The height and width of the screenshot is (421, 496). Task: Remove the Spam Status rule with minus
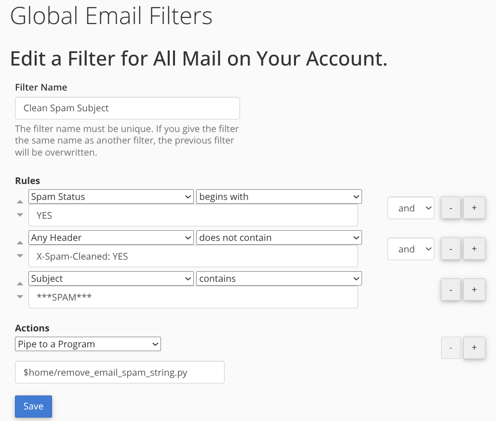[451, 208]
